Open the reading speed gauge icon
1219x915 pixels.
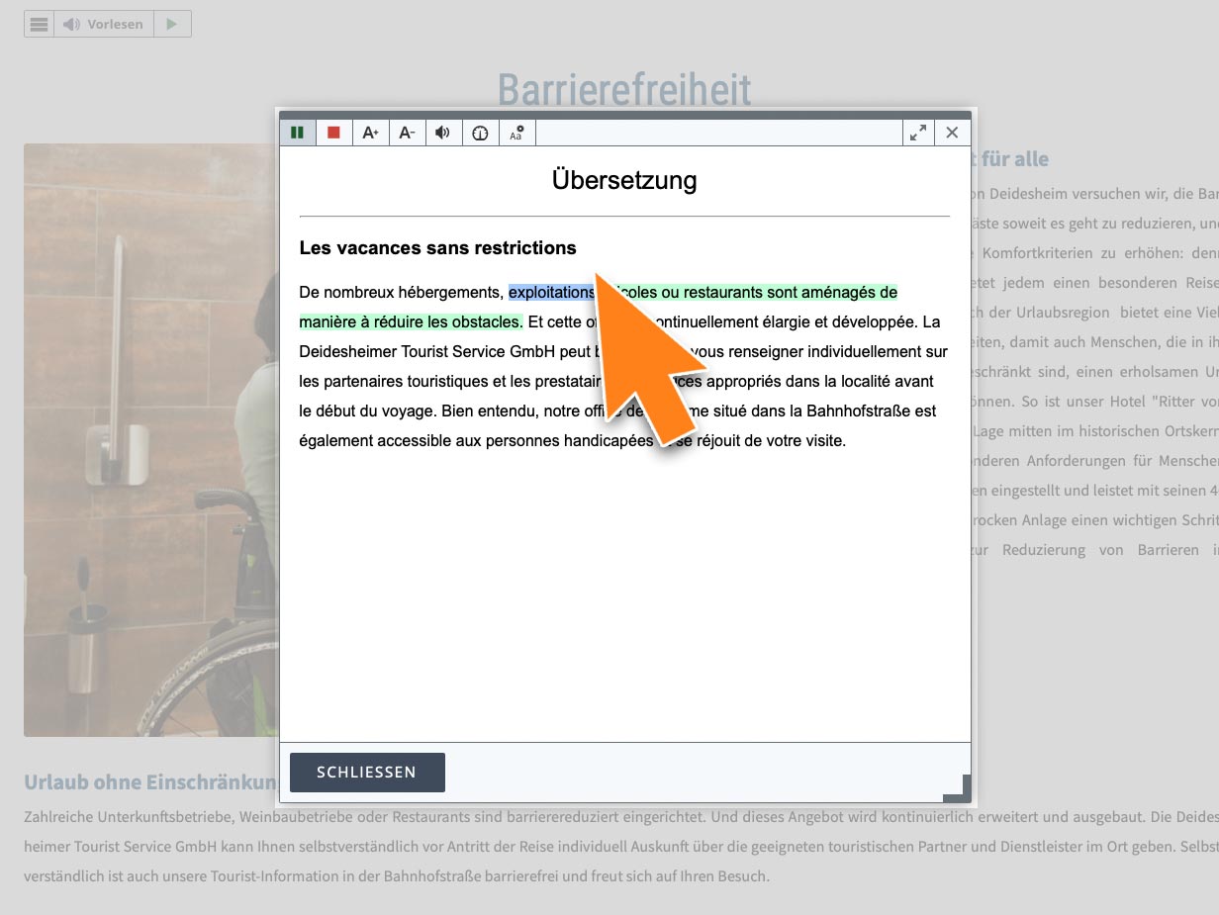point(480,133)
